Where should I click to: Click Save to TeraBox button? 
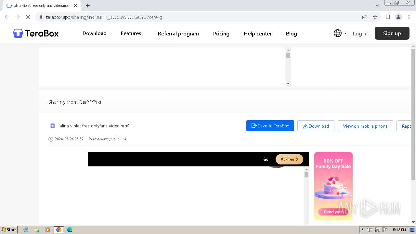click(x=270, y=126)
